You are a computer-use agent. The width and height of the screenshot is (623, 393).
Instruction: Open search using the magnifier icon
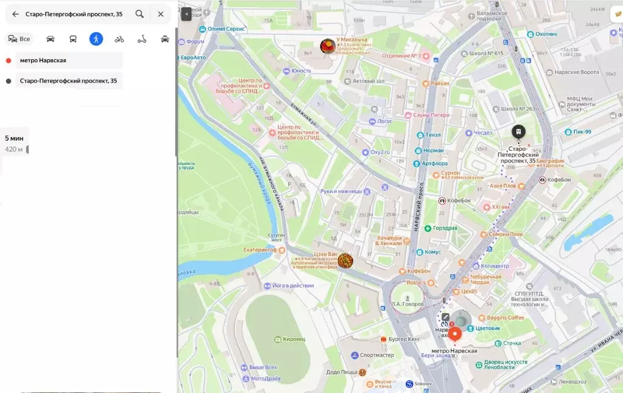tap(139, 13)
